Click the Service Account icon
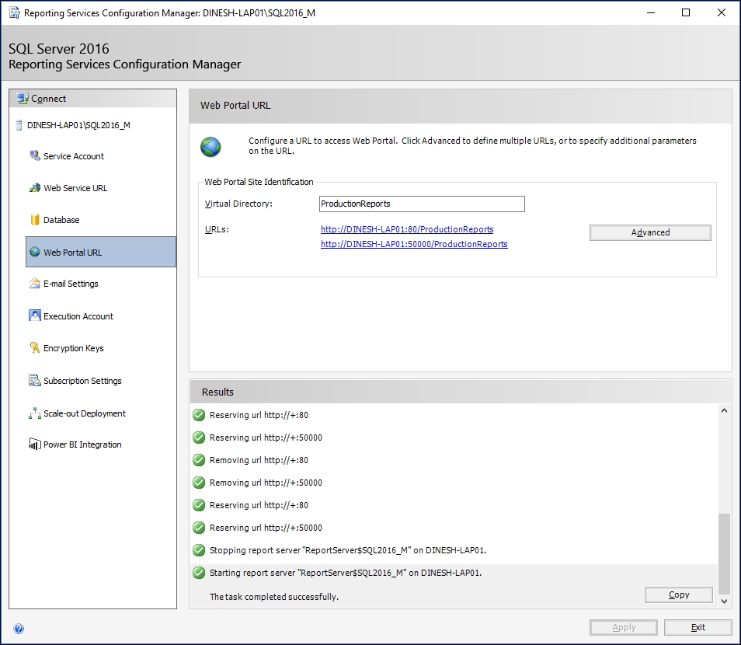This screenshot has width=741, height=645. (x=34, y=155)
